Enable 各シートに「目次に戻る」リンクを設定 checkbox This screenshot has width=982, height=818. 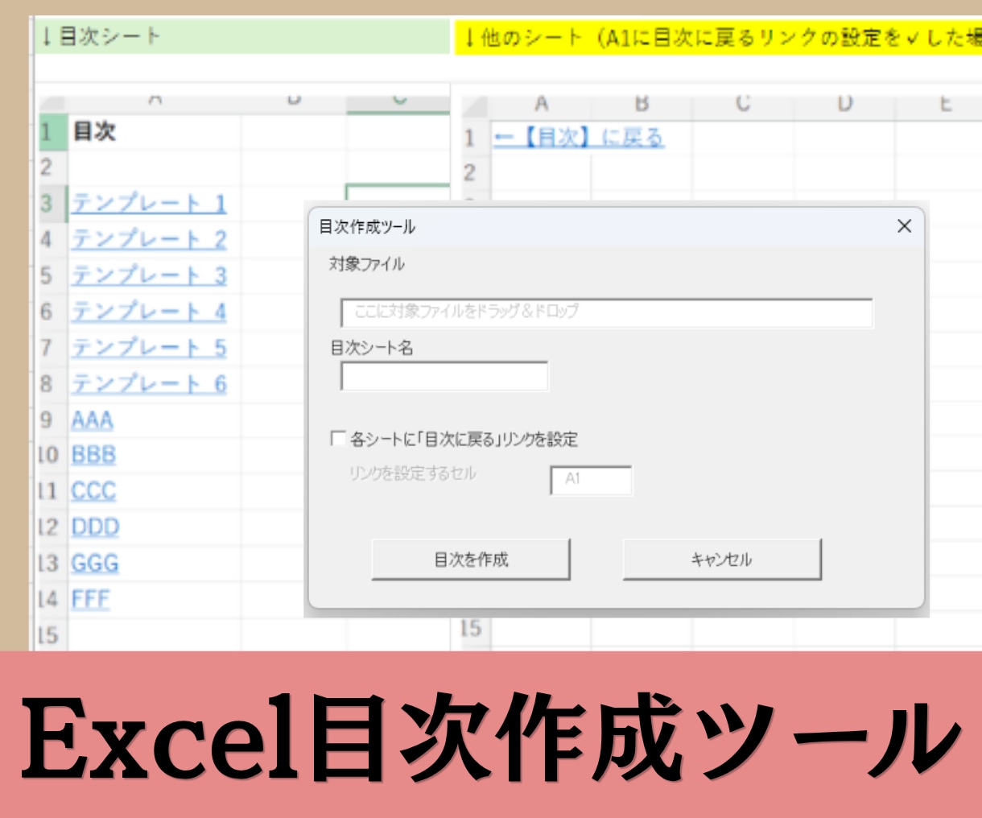338,439
